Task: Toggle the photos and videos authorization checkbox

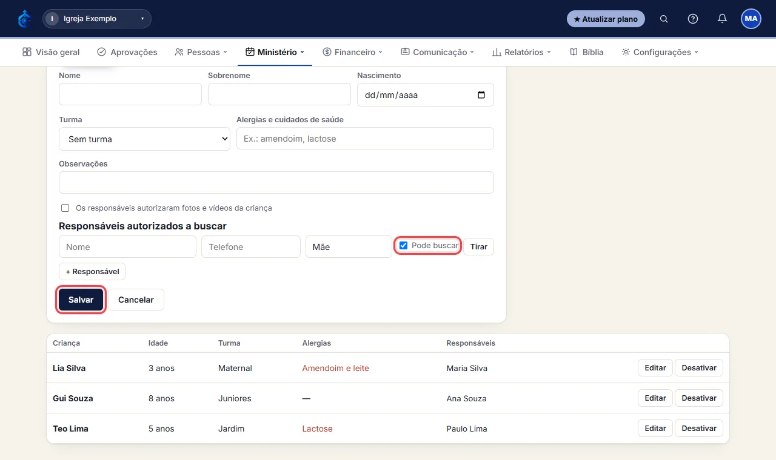Action: pyautogui.click(x=65, y=208)
